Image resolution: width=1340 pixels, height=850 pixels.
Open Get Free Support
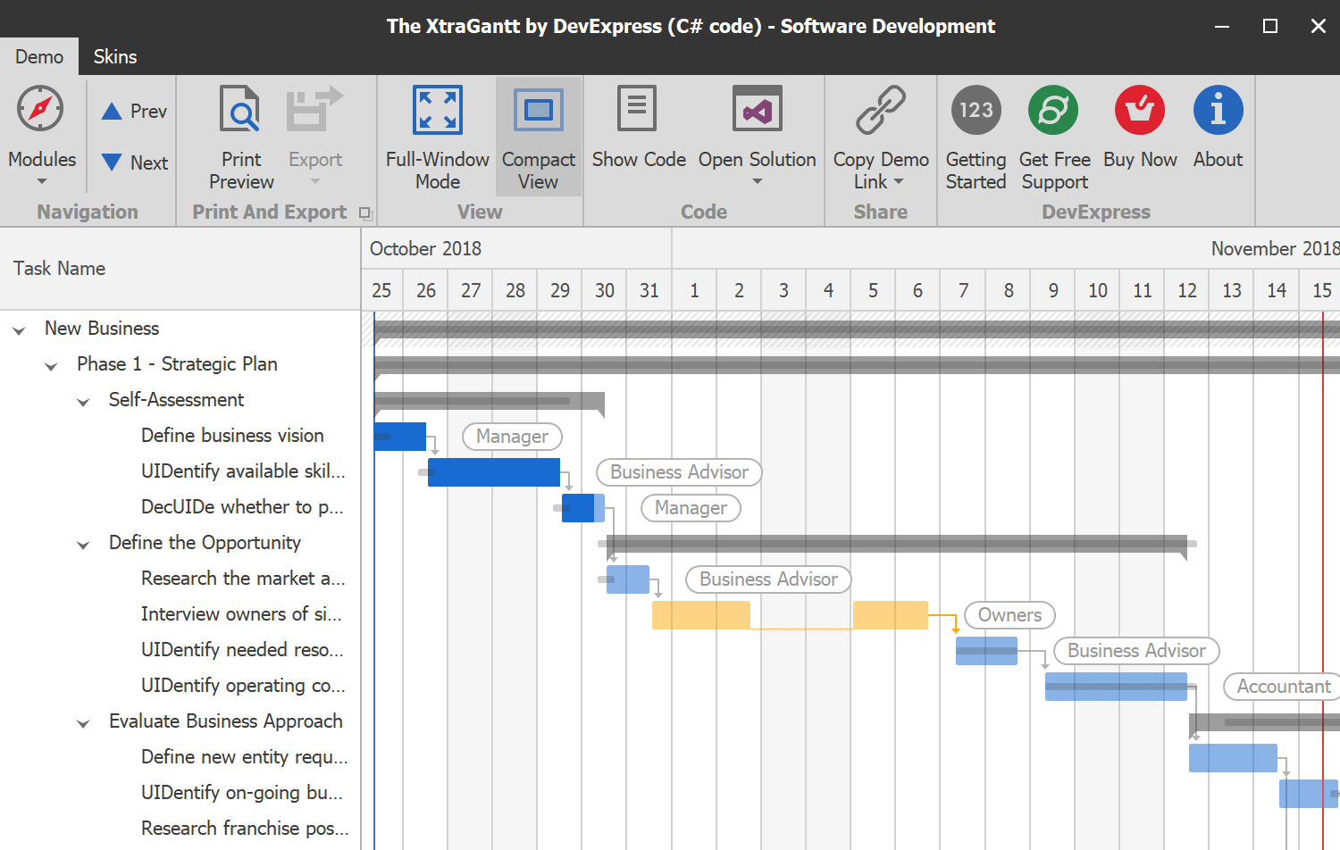(1053, 110)
